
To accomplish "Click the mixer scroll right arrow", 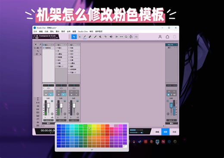I will coord(164,126).
